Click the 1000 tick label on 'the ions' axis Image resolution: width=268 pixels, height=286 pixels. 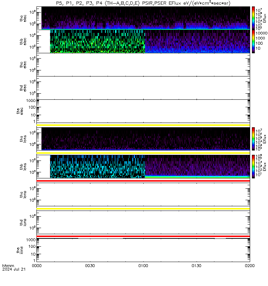31,240
